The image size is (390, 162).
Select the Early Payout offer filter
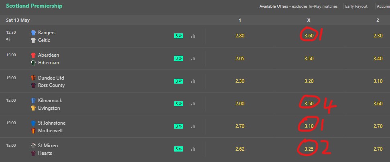pos(356,6)
